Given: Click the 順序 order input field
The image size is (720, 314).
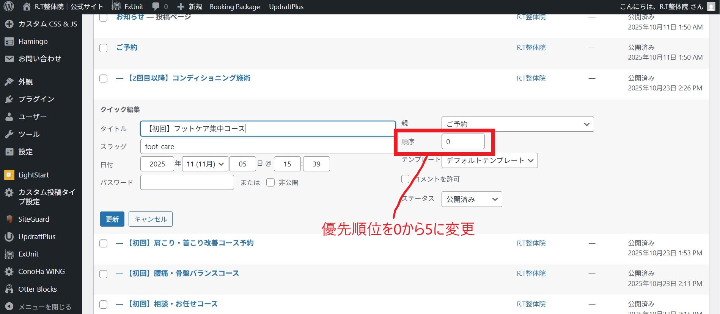Looking at the screenshot, I should tap(463, 141).
